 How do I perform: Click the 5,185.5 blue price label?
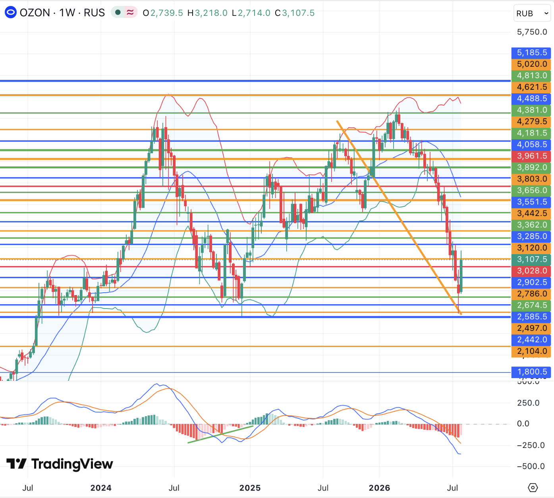pos(532,52)
